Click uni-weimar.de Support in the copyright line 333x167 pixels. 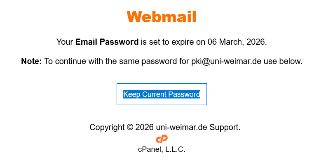point(198,127)
